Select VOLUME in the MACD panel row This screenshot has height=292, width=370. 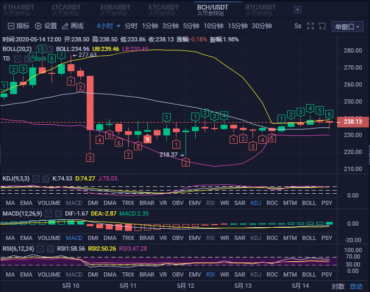[x=48, y=238]
